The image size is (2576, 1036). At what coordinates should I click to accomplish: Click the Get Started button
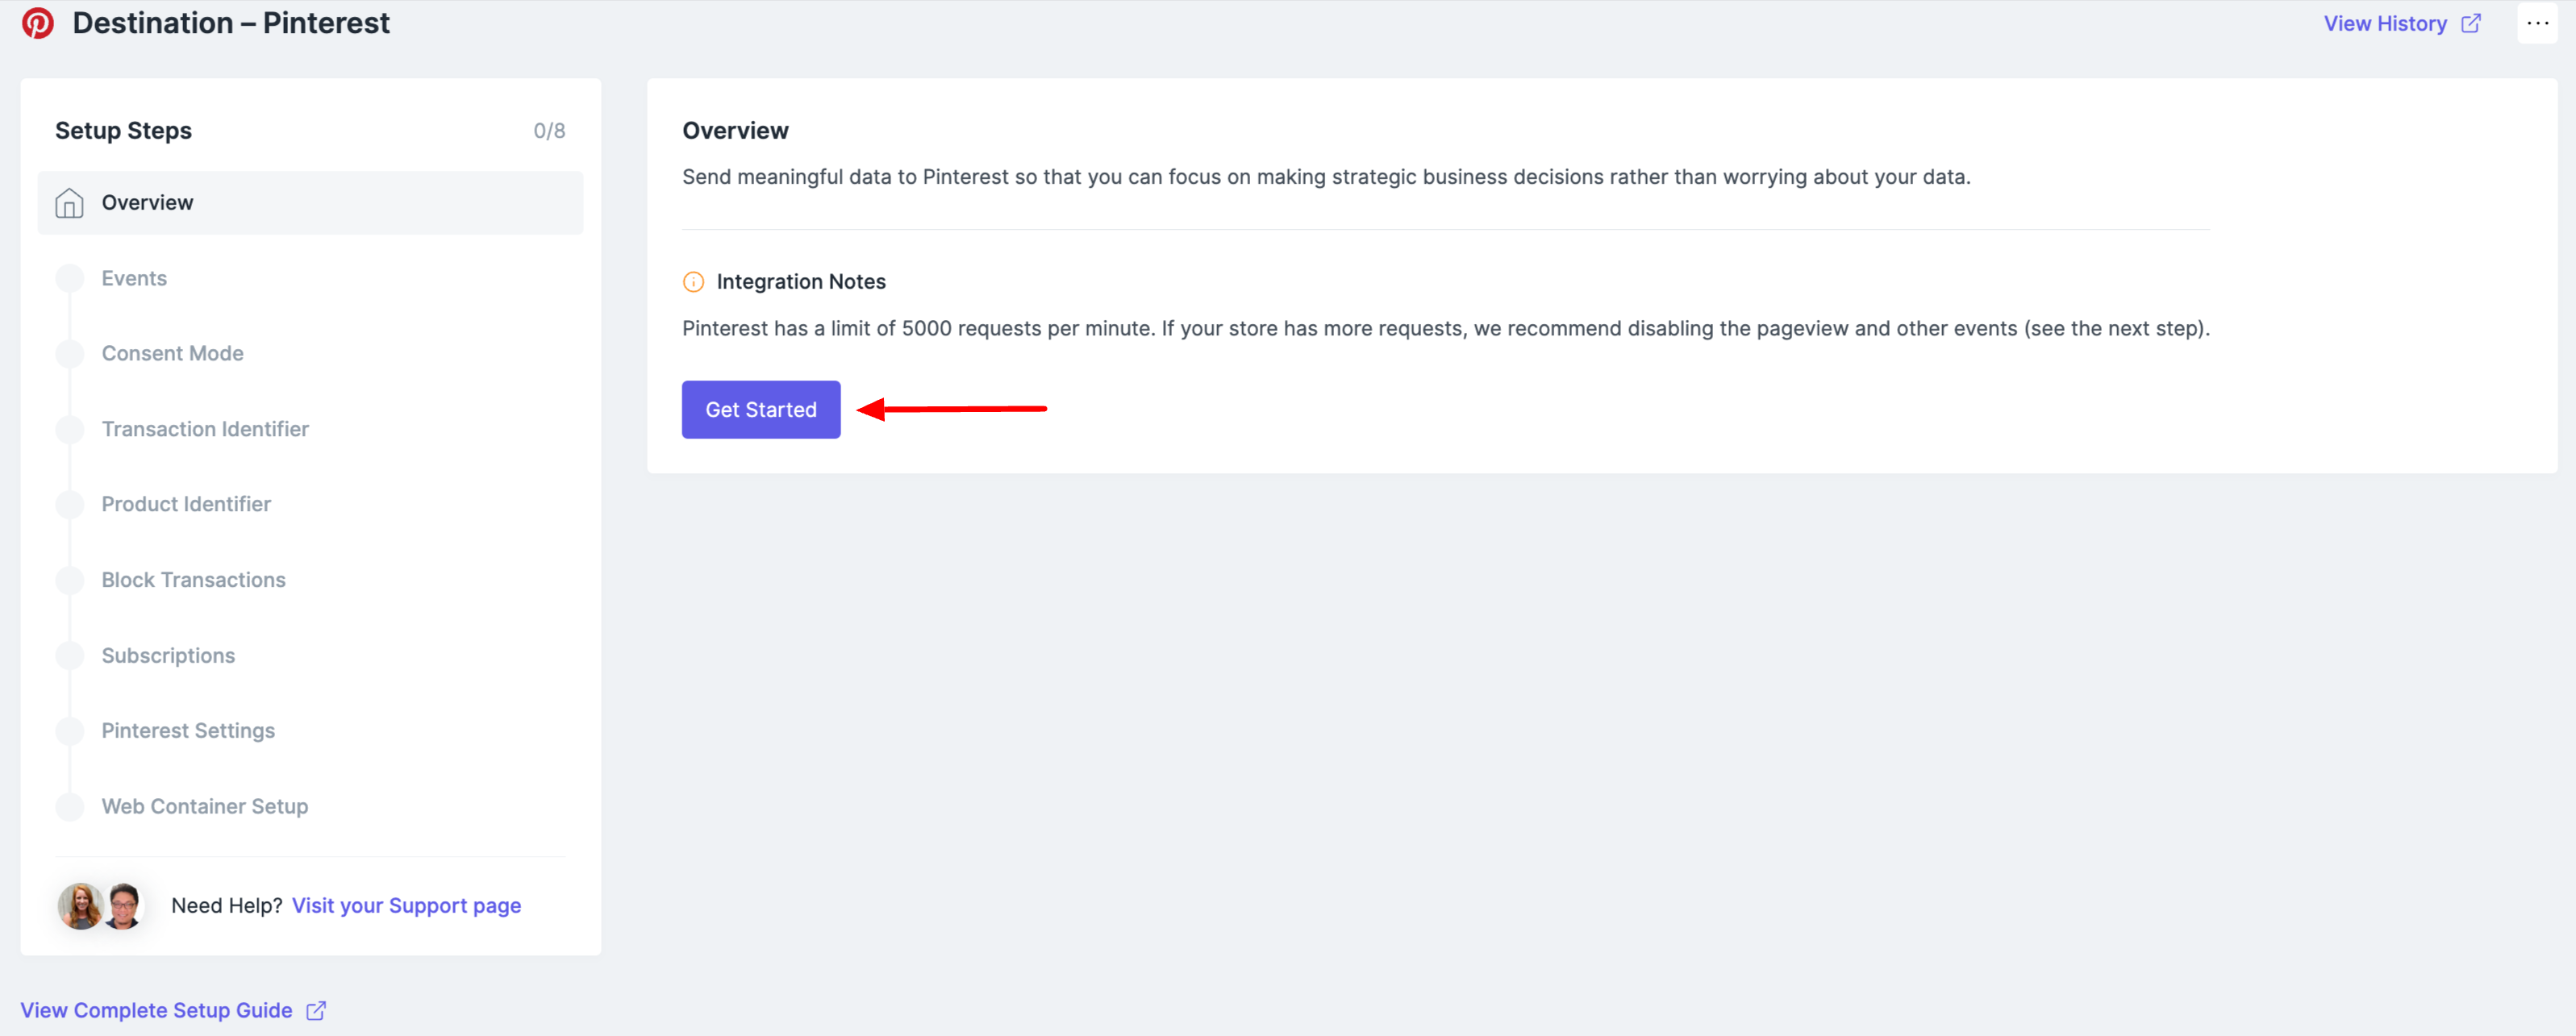[760, 409]
